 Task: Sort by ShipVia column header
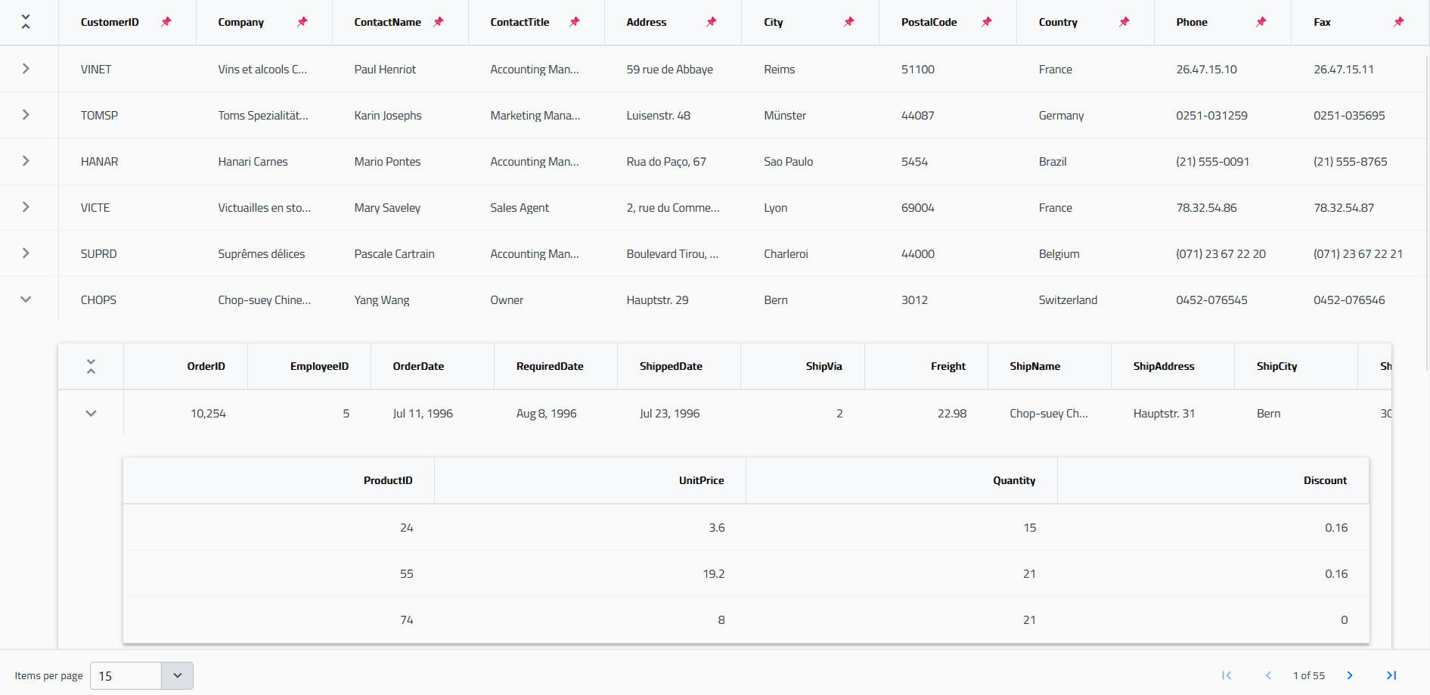pyautogui.click(x=824, y=366)
